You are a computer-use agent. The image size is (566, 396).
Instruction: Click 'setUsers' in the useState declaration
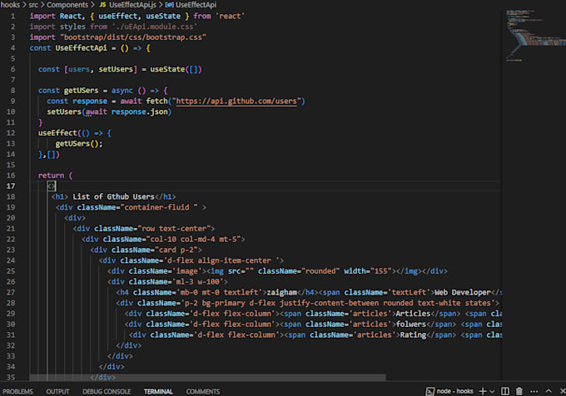116,69
